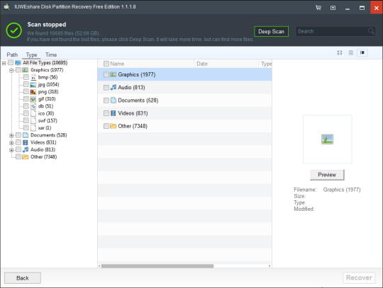The width and height of the screenshot is (383, 288).
Task: Click the gif file type icon
Action: tap(33, 99)
